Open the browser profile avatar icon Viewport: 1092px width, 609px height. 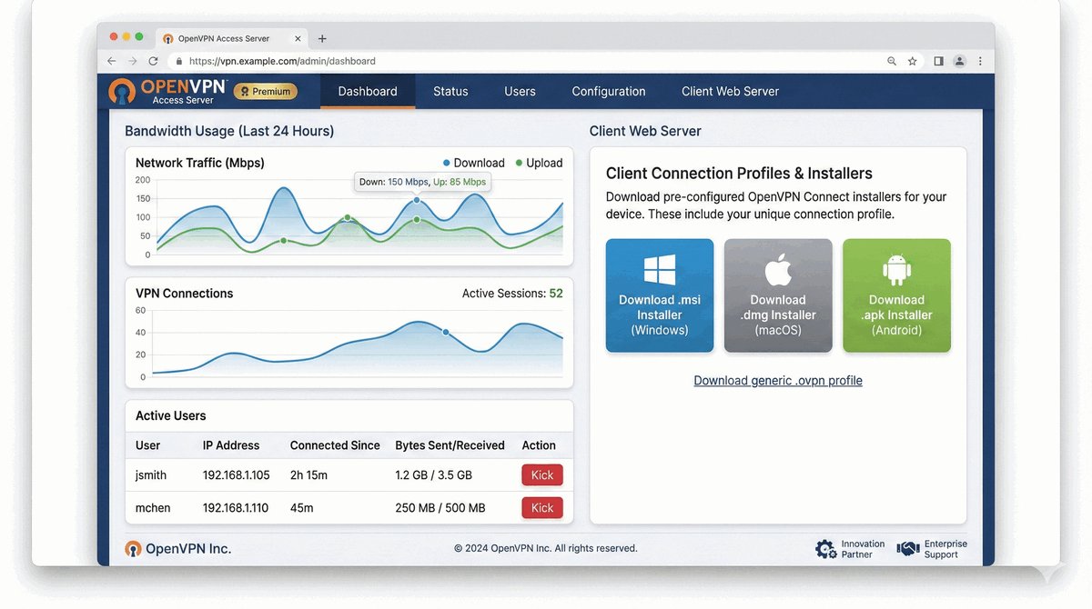[959, 61]
